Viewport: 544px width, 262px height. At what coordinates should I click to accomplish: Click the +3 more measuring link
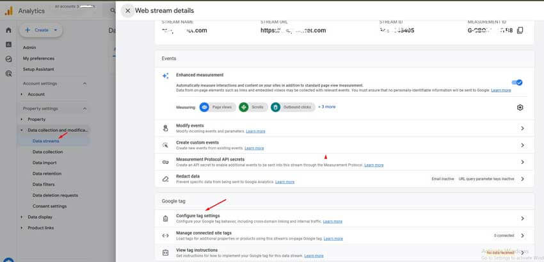pos(327,107)
